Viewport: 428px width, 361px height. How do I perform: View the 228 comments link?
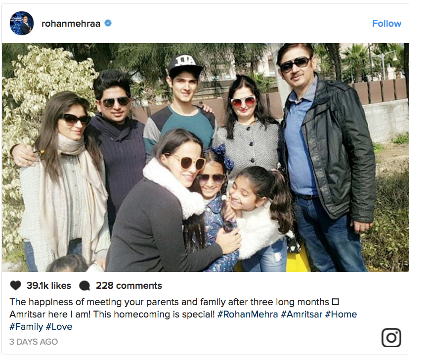tap(129, 286)
